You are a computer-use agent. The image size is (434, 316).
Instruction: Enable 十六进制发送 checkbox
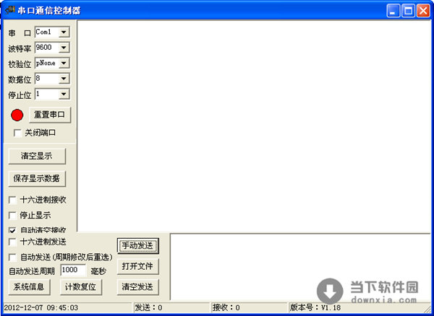pos(12,242)
